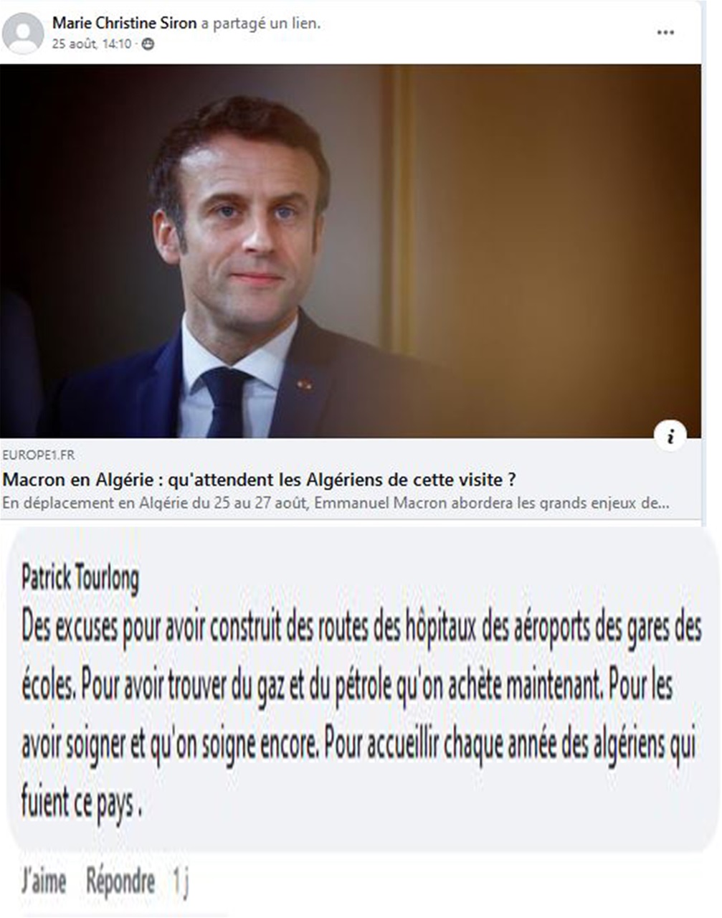Like the comment with J'aime
The image size is (722, 918).
point(44,882)
